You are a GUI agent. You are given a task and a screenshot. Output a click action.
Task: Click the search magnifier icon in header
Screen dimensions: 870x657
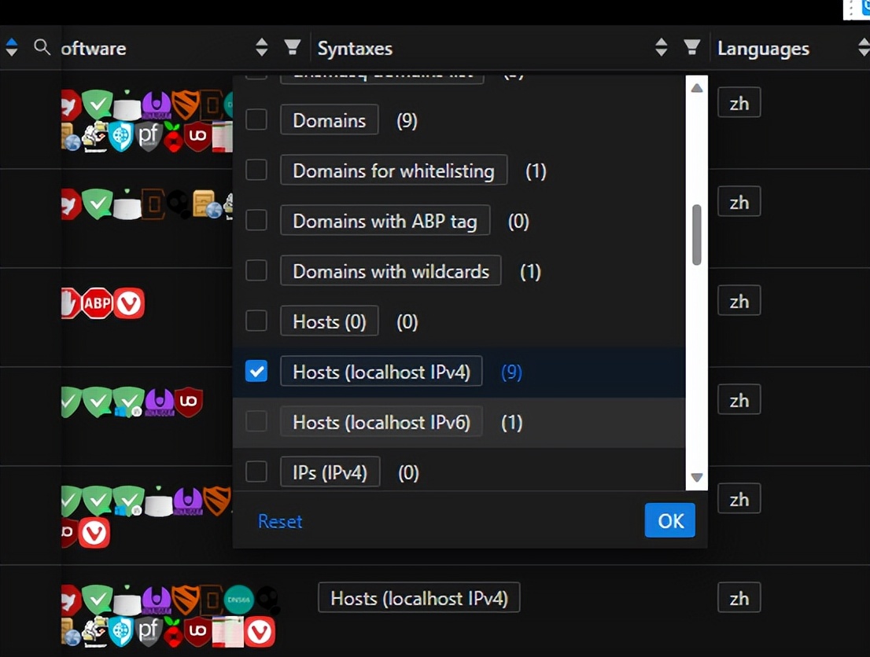pos(42,48)
